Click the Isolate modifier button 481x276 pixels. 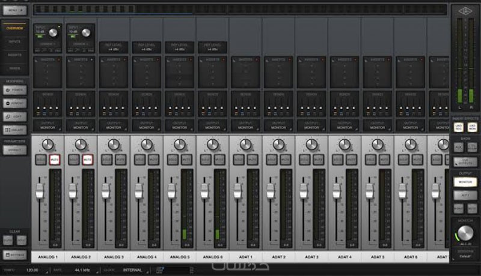point(14,130)
